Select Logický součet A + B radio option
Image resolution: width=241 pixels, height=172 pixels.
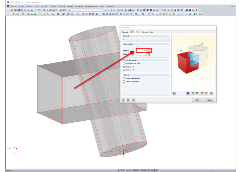(124, 63)
